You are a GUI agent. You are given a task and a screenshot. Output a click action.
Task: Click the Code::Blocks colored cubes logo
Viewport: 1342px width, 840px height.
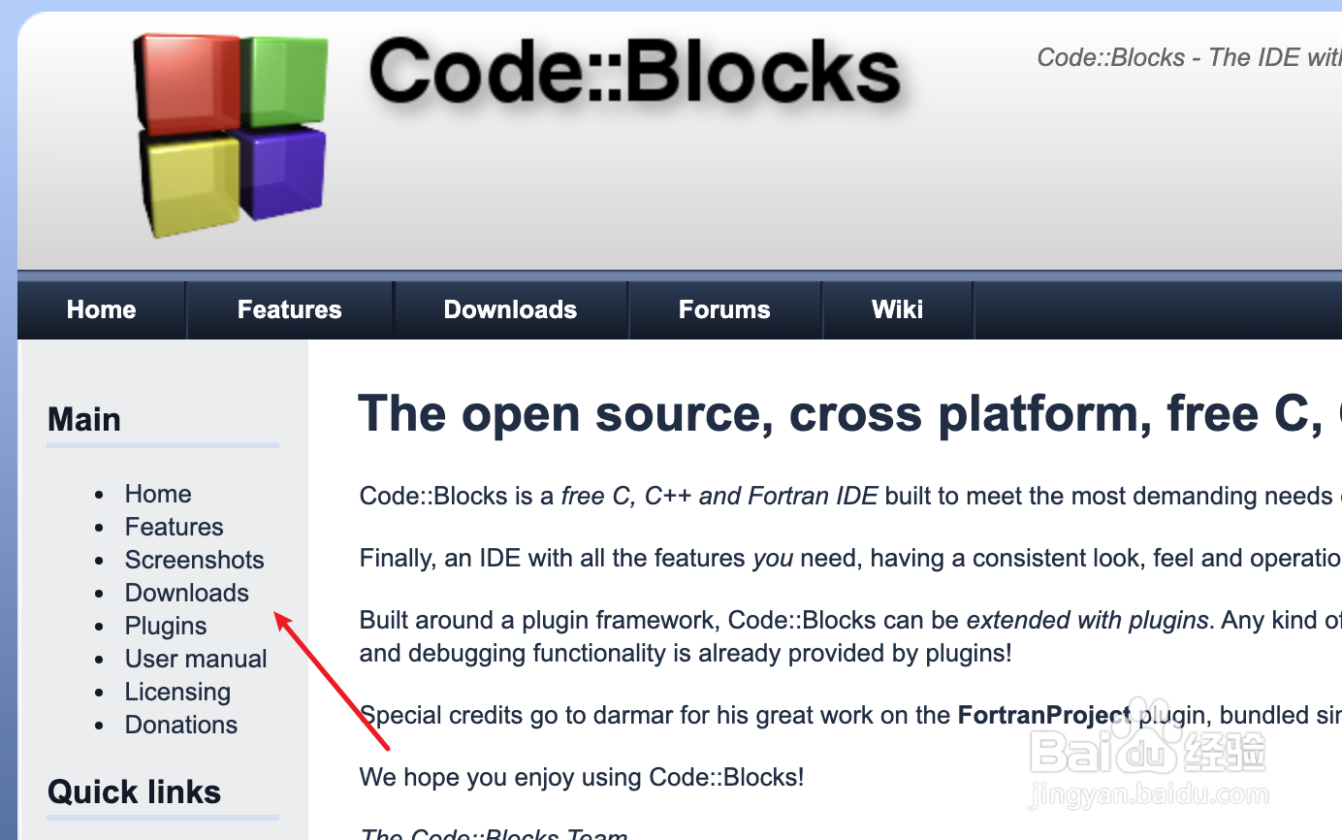[x=231, y=134]
